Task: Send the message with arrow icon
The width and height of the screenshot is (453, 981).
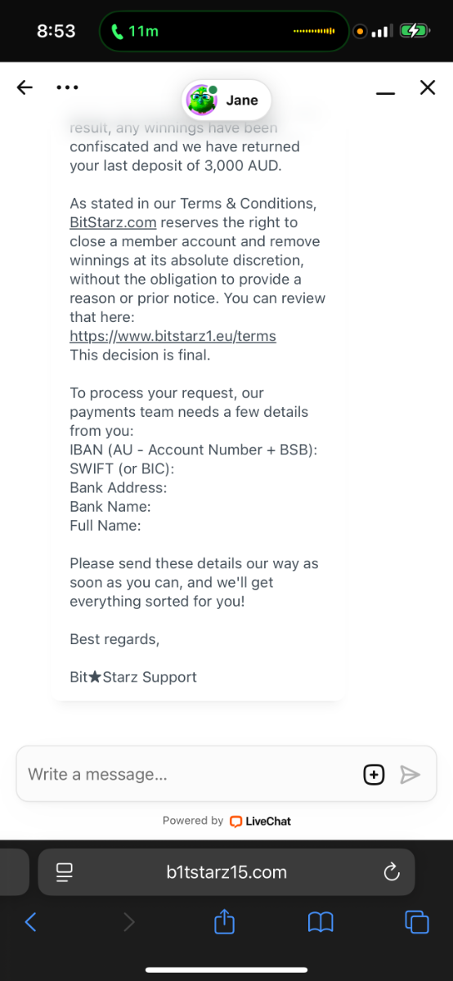Action: [410, 774]
